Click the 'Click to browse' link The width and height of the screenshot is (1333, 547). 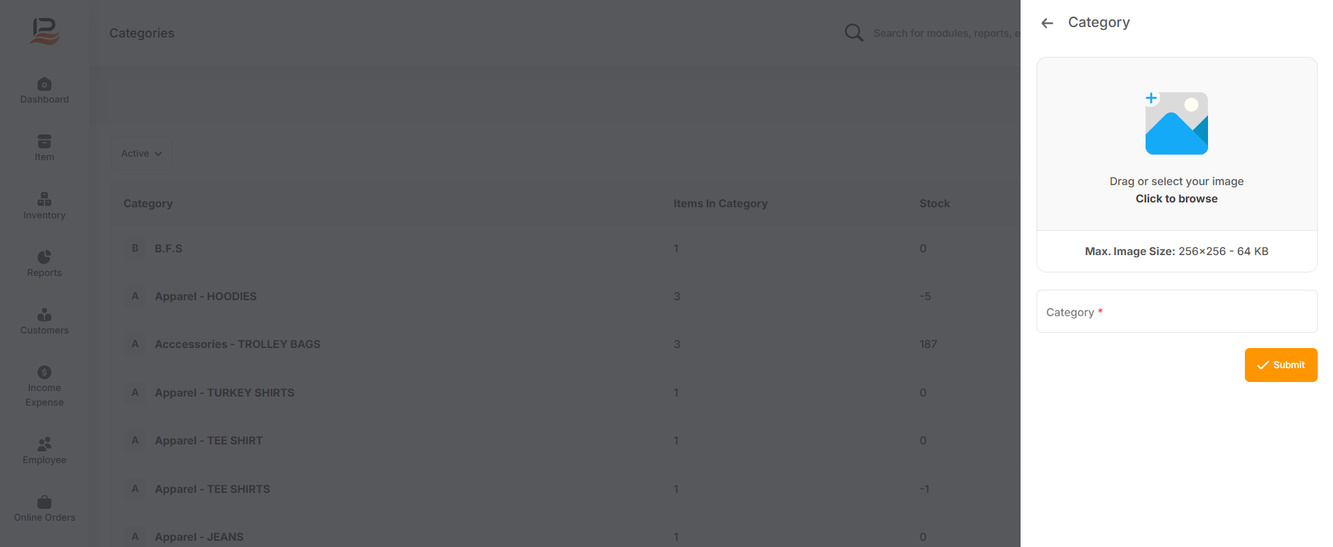[x=1176, y=199]
